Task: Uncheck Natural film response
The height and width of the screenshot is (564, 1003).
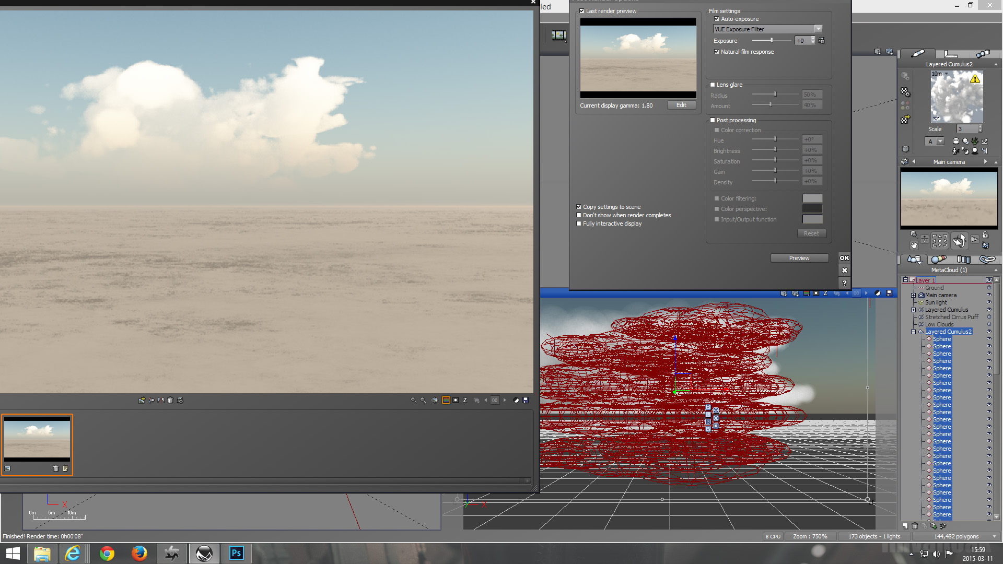Action: 717,52
